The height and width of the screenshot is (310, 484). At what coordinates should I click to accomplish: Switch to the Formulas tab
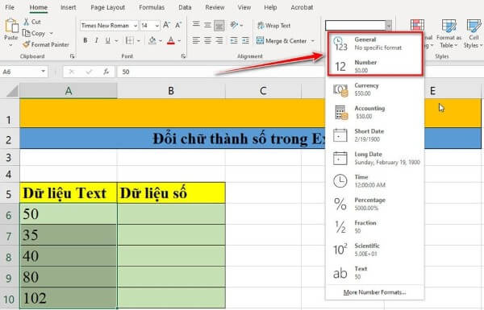tap(152, 7)
